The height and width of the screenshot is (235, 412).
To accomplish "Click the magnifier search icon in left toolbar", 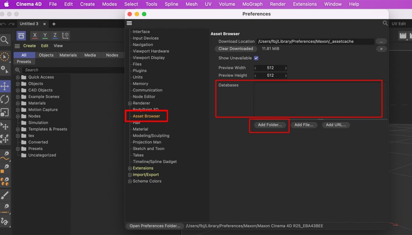I will (5, 40).
